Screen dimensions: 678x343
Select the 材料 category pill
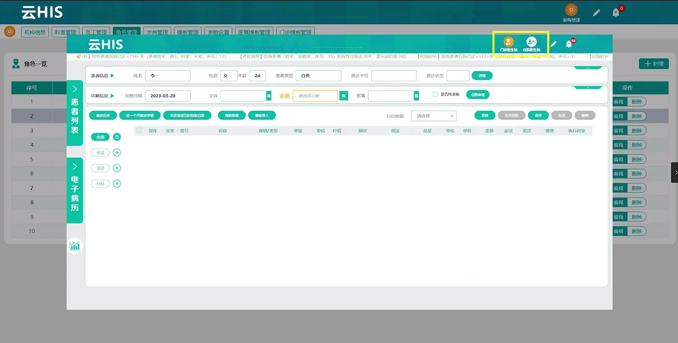(101, 183)
